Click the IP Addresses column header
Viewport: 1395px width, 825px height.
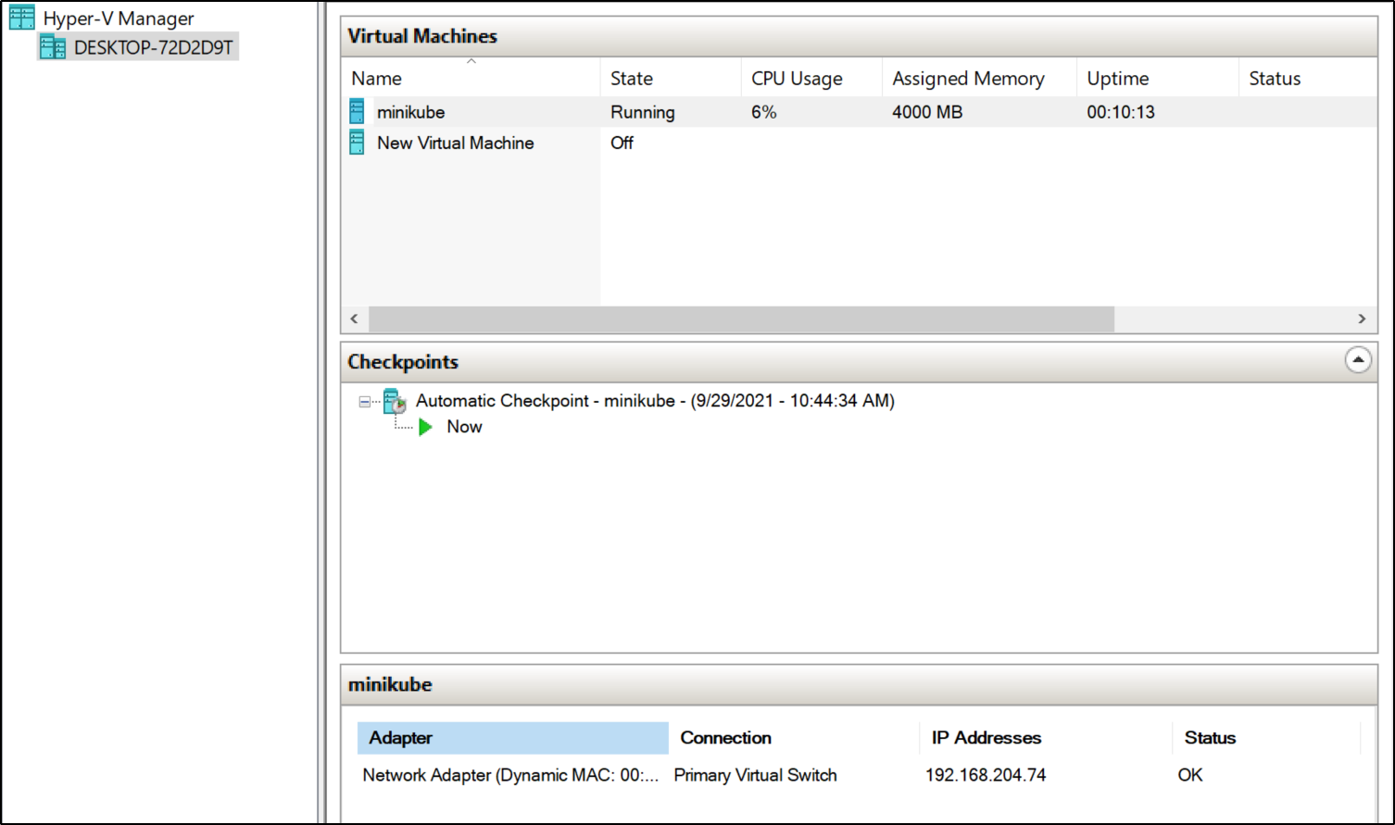[1046, 738]
